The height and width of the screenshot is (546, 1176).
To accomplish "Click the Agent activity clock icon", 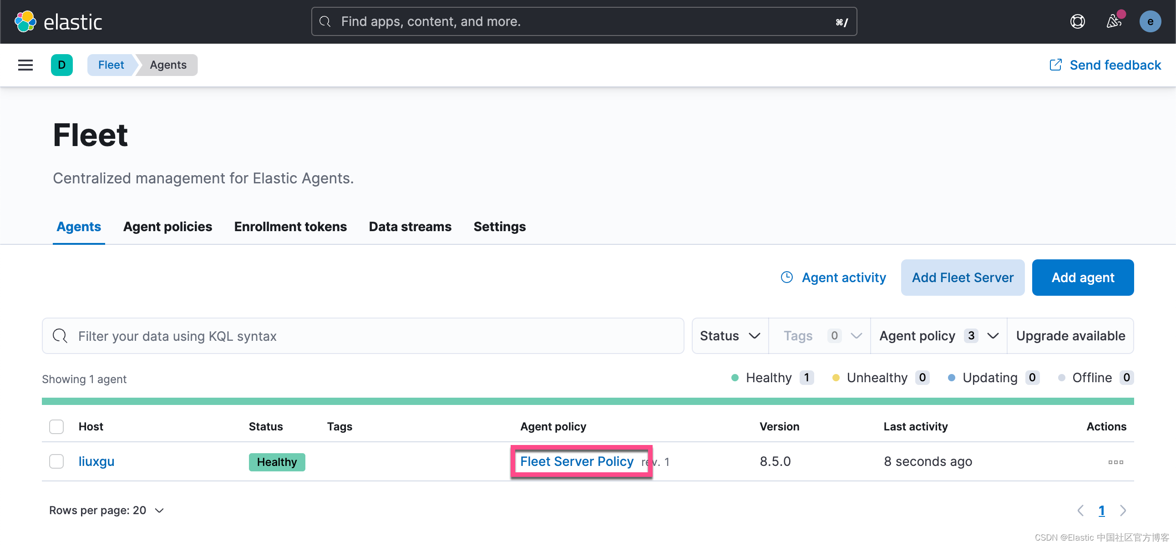I will pos(786,277).
